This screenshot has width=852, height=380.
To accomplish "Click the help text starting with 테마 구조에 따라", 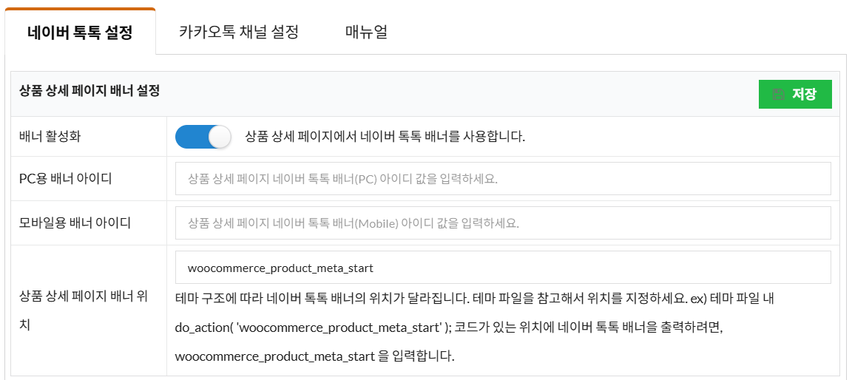I will coord(473,299).
